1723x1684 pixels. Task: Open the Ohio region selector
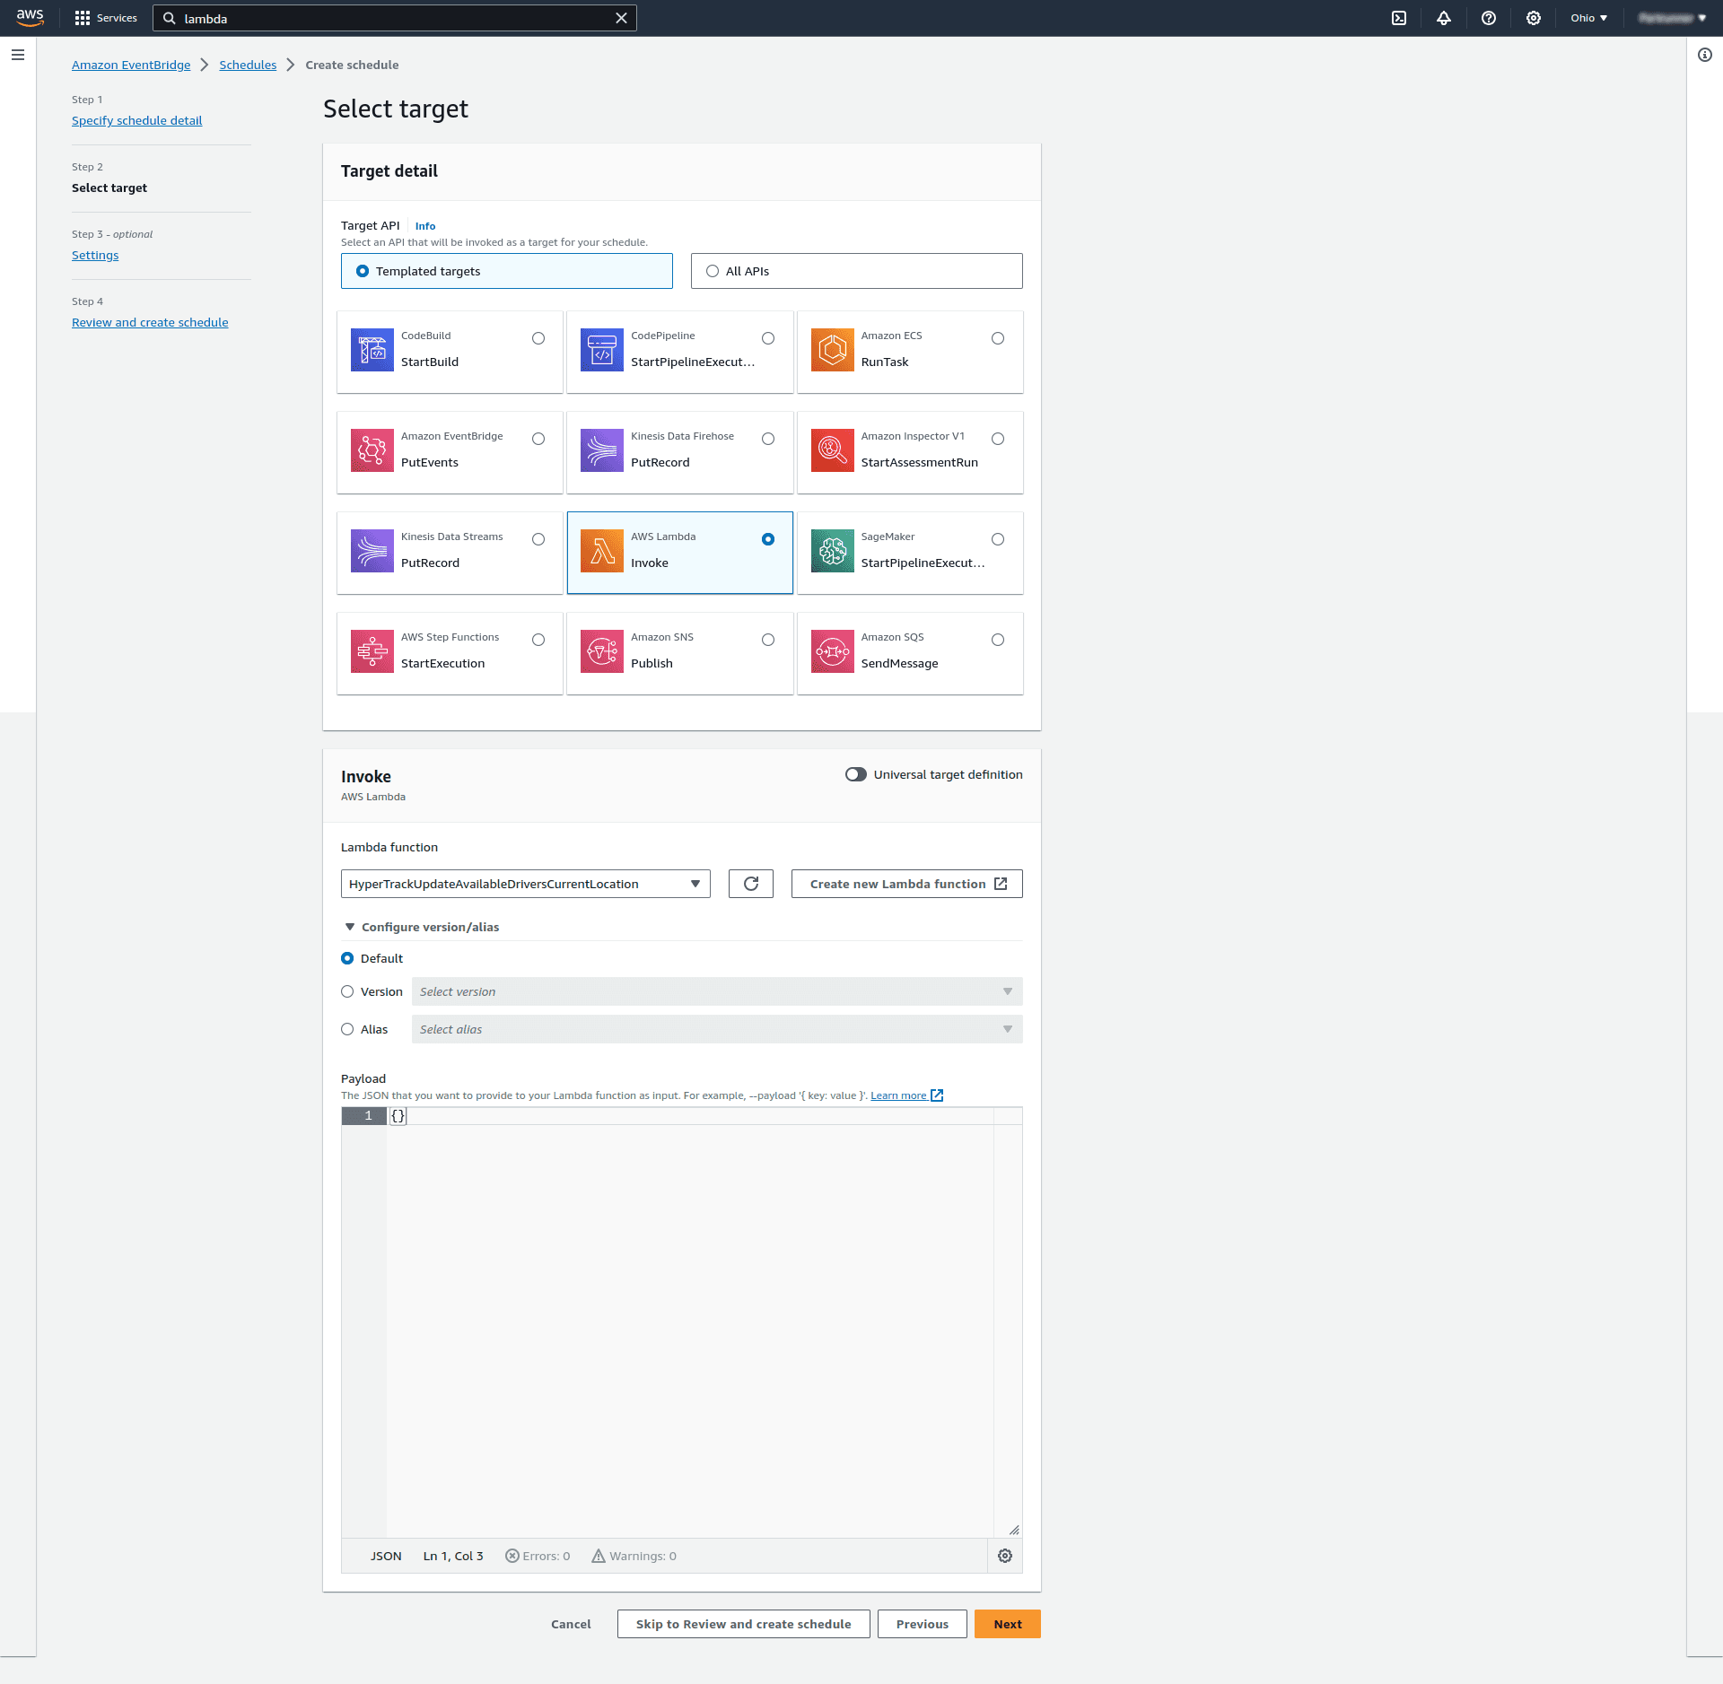[1588, 18]
